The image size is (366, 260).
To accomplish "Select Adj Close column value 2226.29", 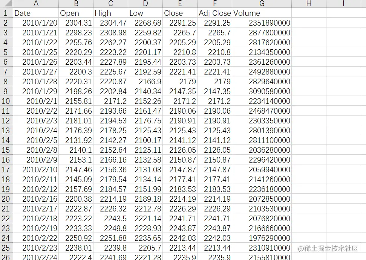I will (x=215, y=209).
